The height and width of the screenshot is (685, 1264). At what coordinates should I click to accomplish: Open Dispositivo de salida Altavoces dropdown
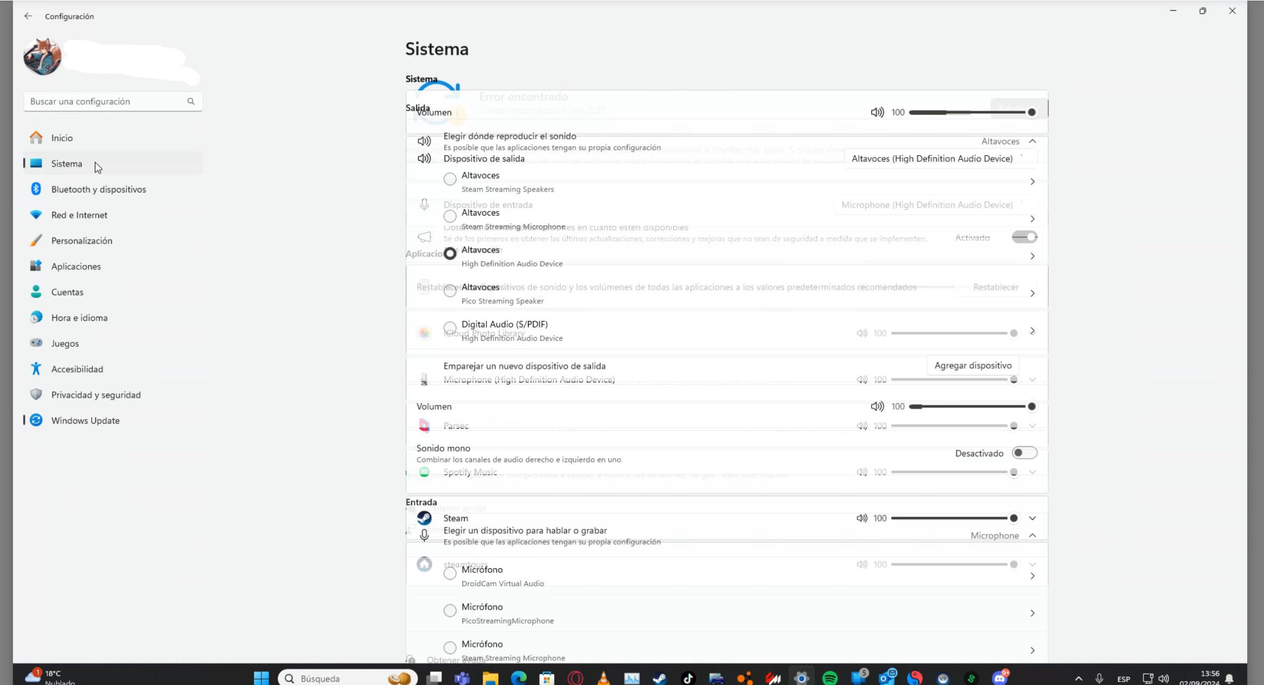941,158
